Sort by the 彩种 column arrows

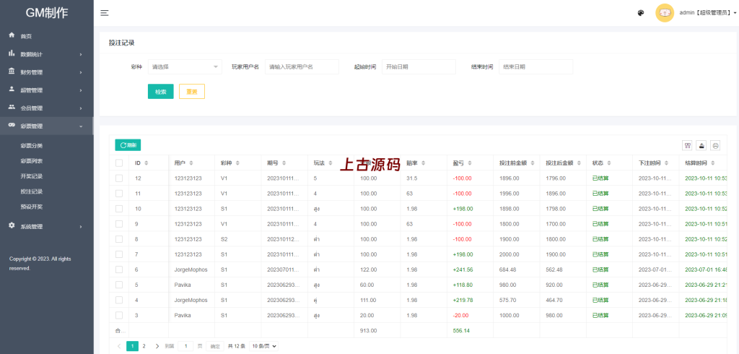[x=237, y=163]
